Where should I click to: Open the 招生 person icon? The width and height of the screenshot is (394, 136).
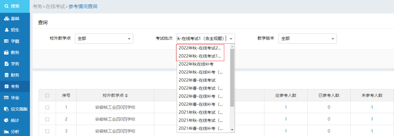[7, 30]
